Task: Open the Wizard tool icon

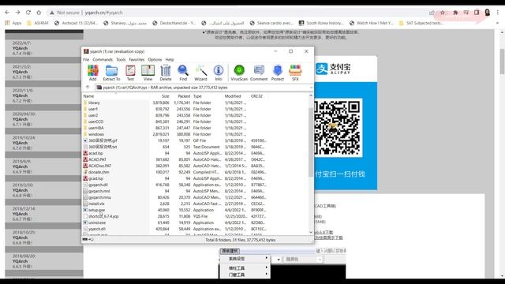Action: 200,73
